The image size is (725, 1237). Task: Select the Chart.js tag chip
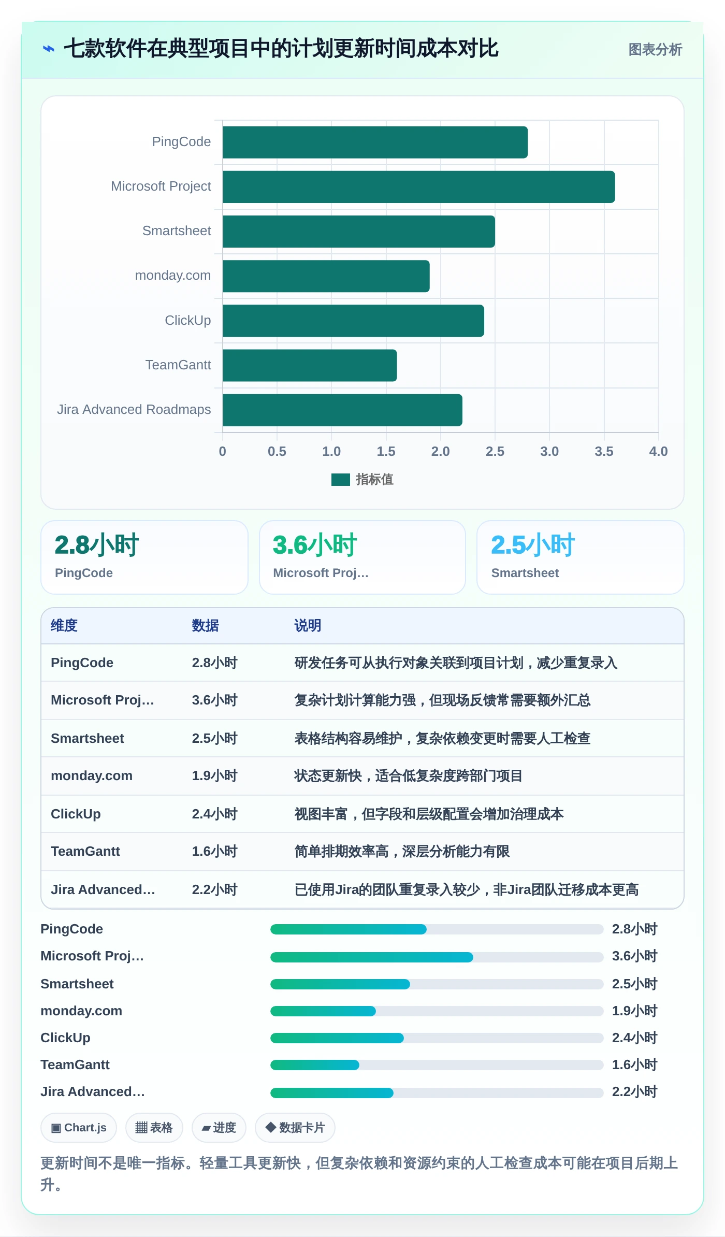[79, 1128]
